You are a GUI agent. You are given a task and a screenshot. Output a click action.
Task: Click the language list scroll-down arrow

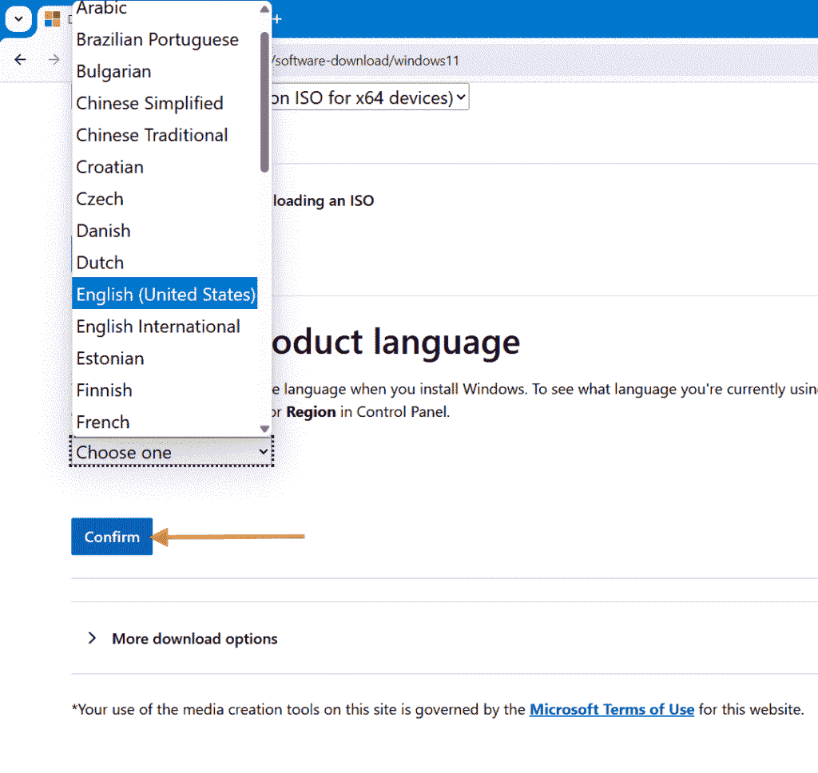tap(264, 429)
